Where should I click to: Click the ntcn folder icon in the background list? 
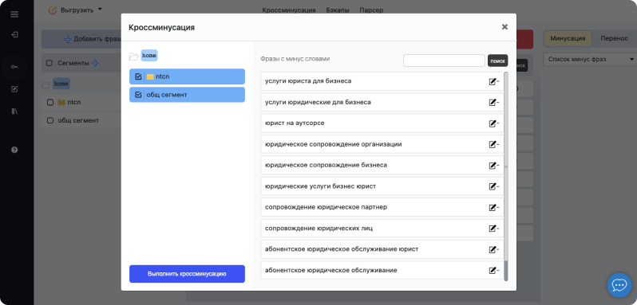(x=61, y=103)
